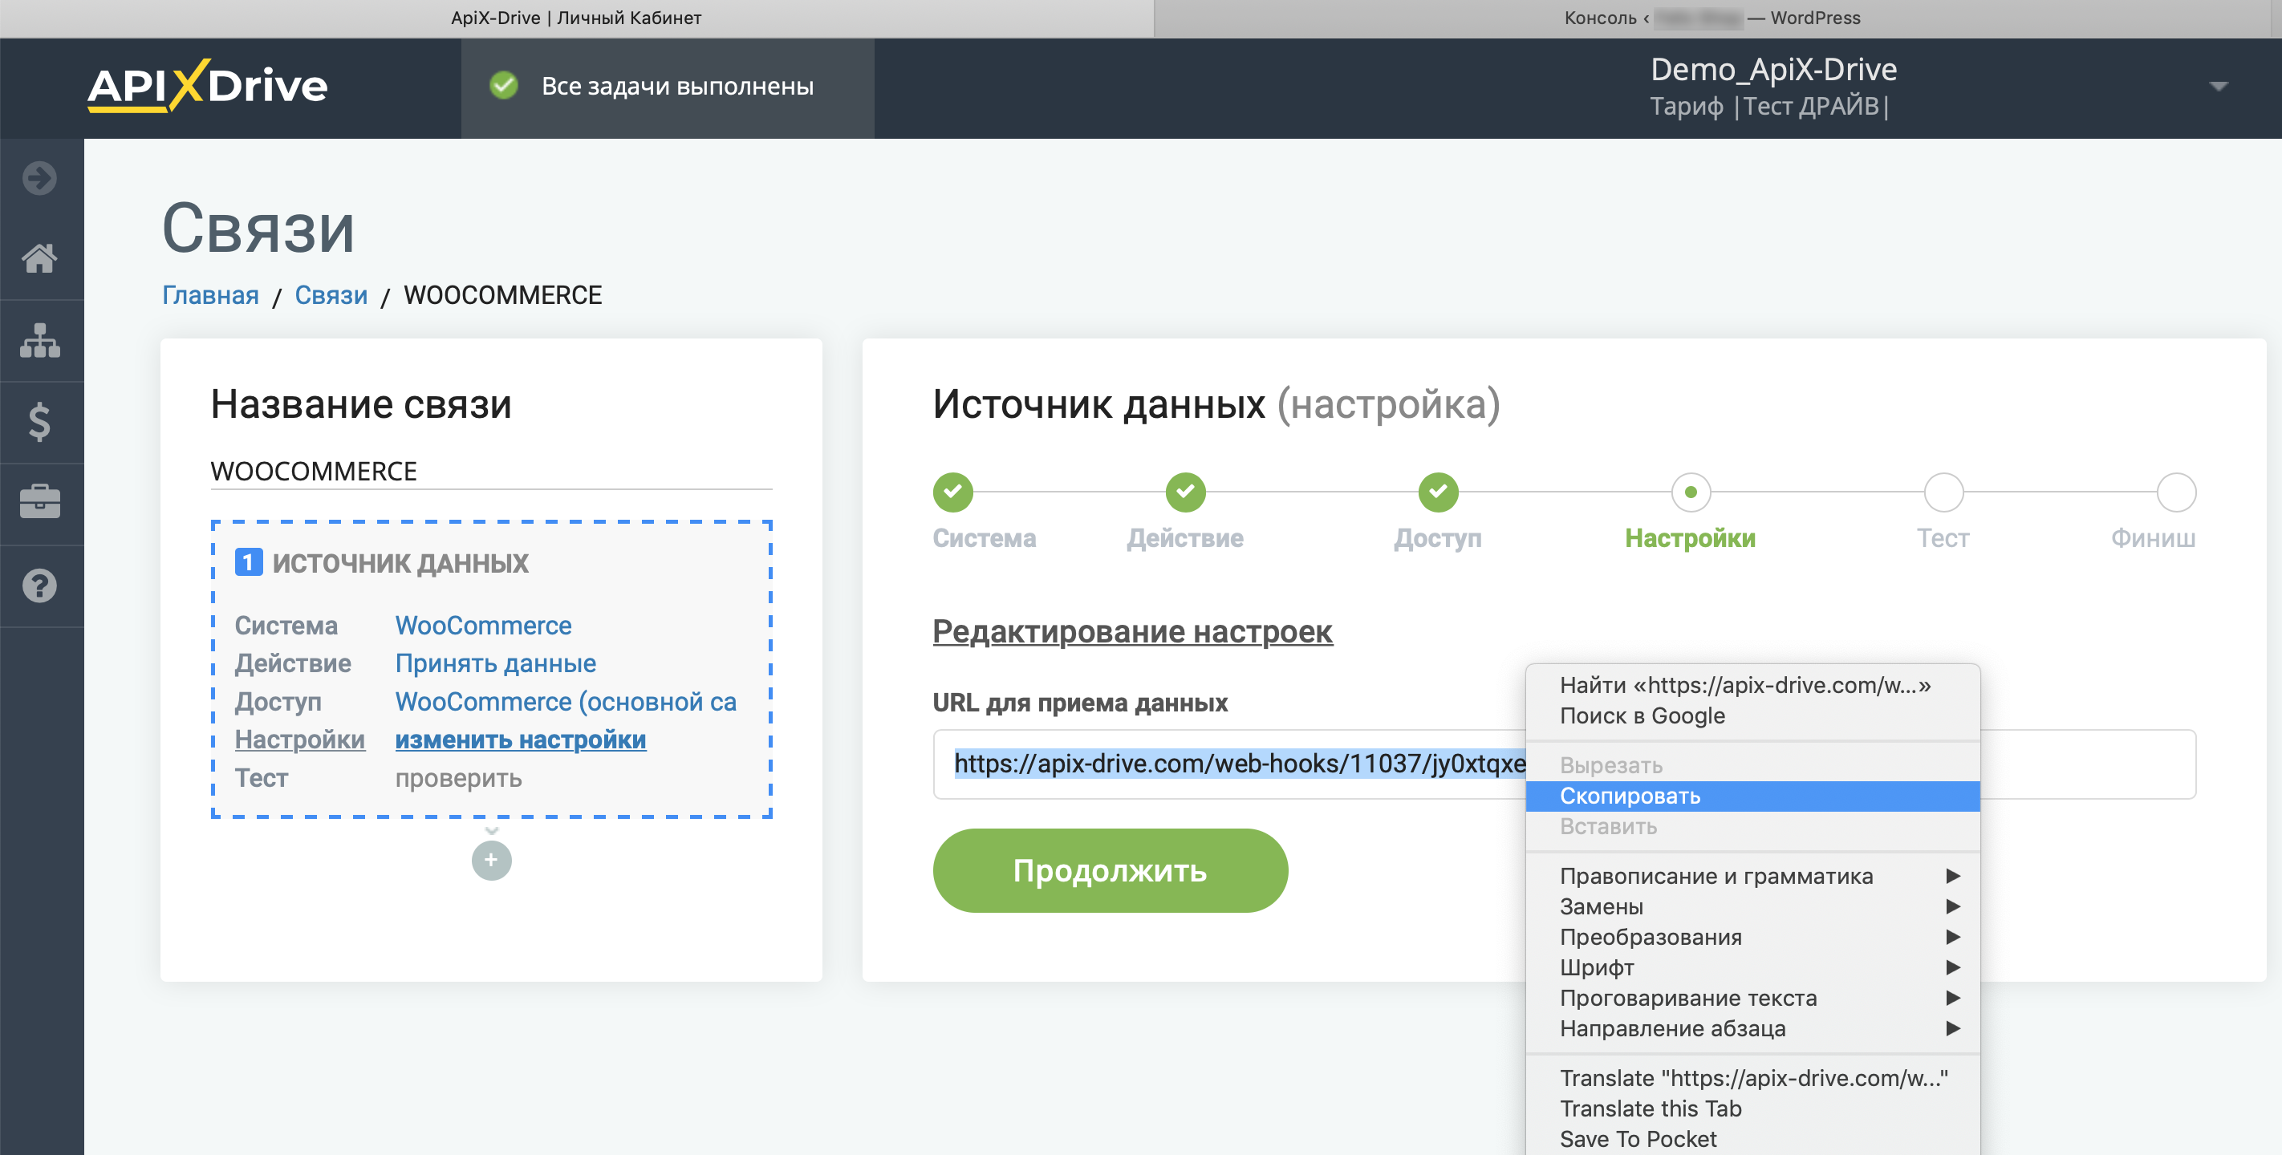Click the Настройки step label

1689,537
